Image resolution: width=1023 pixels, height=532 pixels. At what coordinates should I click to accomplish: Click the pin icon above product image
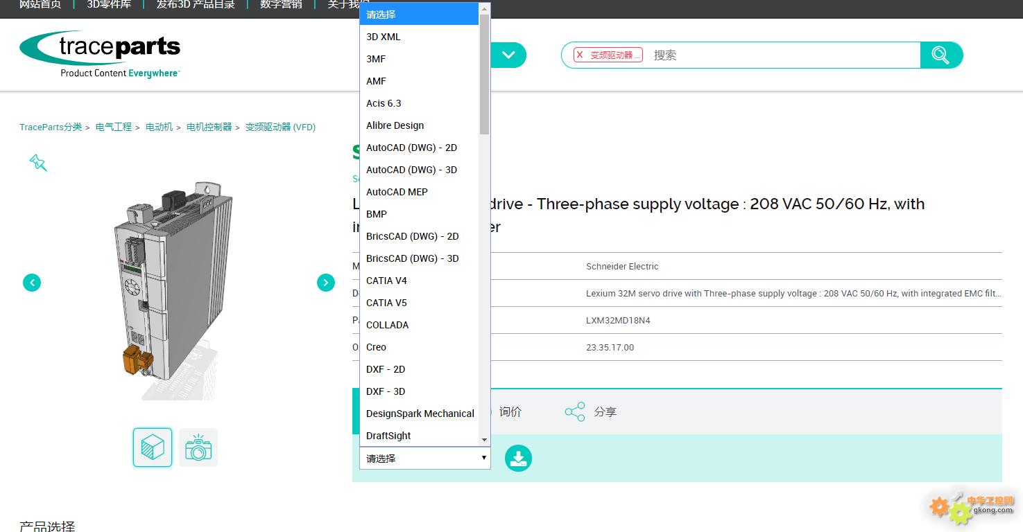click(38, 163)
